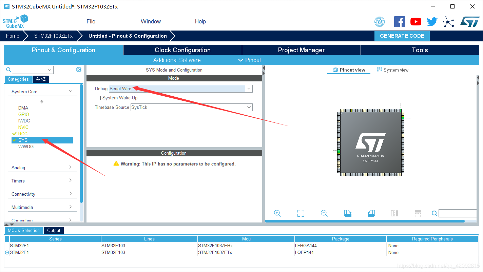The height and width of the screenshot is (272, 483).
Task: Select GPIO in System Core
Action: 24,114
